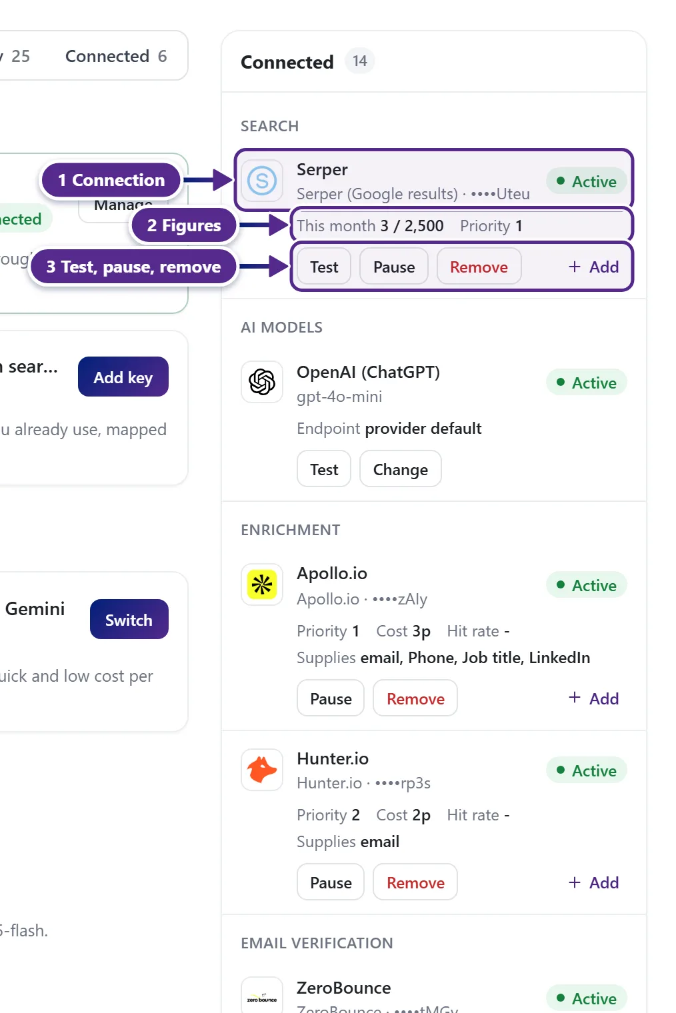
Task: Click the SEARCH section heading
Action: [x=269, y=126]
